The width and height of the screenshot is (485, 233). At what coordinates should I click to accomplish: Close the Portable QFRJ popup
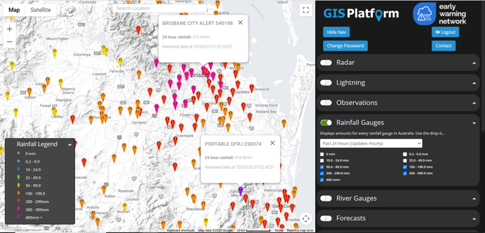tap(272, 143)
